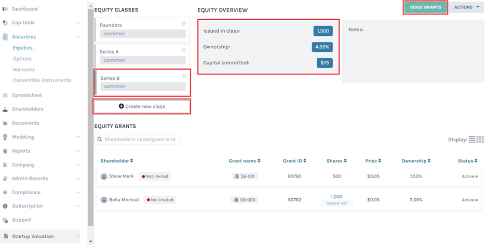Click the search magnifier icon
The height and width of the screenshot is (246, 488).
tap(100, 139)
